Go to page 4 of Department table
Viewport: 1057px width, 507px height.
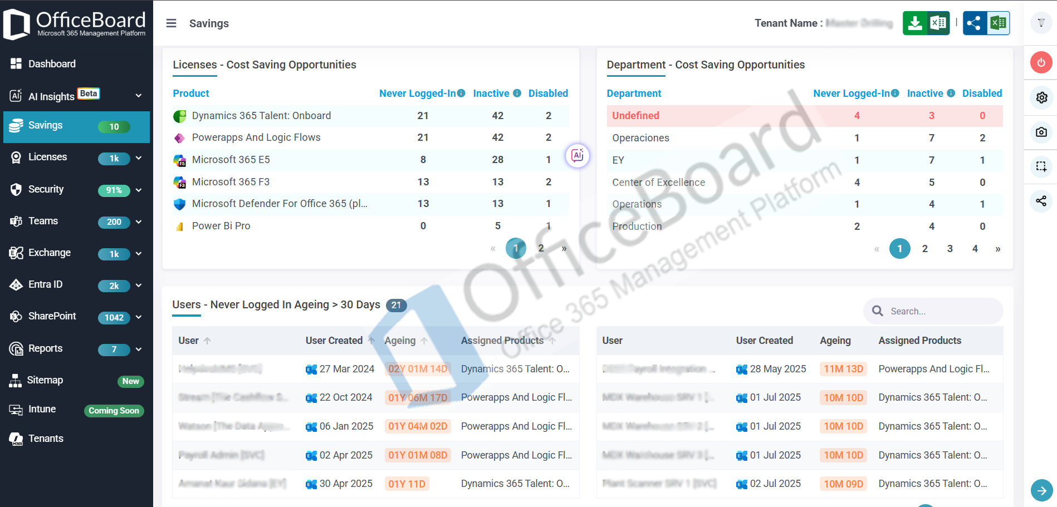point(975,249)
